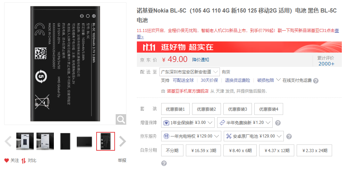Screen dimensions: 346x173
Task: Click the 对比 compare icon
Action: [24, 160]
